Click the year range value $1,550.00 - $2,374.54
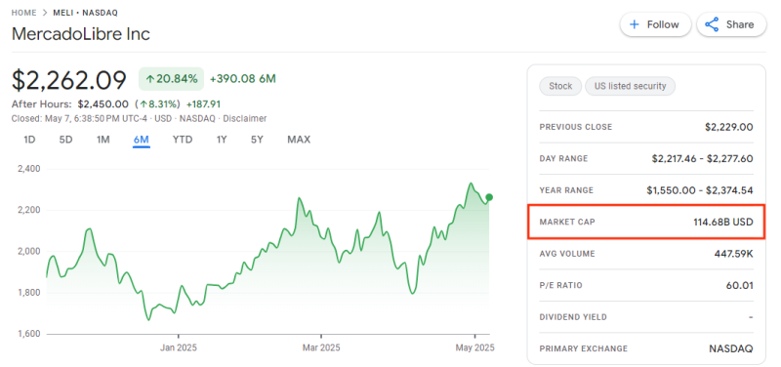 (700, 190)
